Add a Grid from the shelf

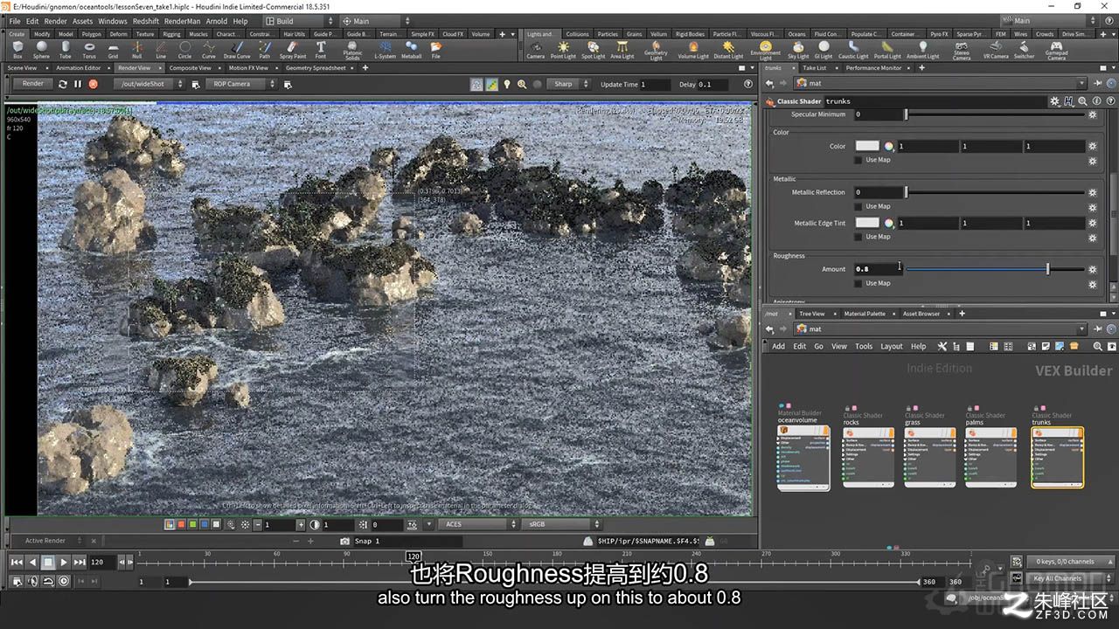[113, 50]
